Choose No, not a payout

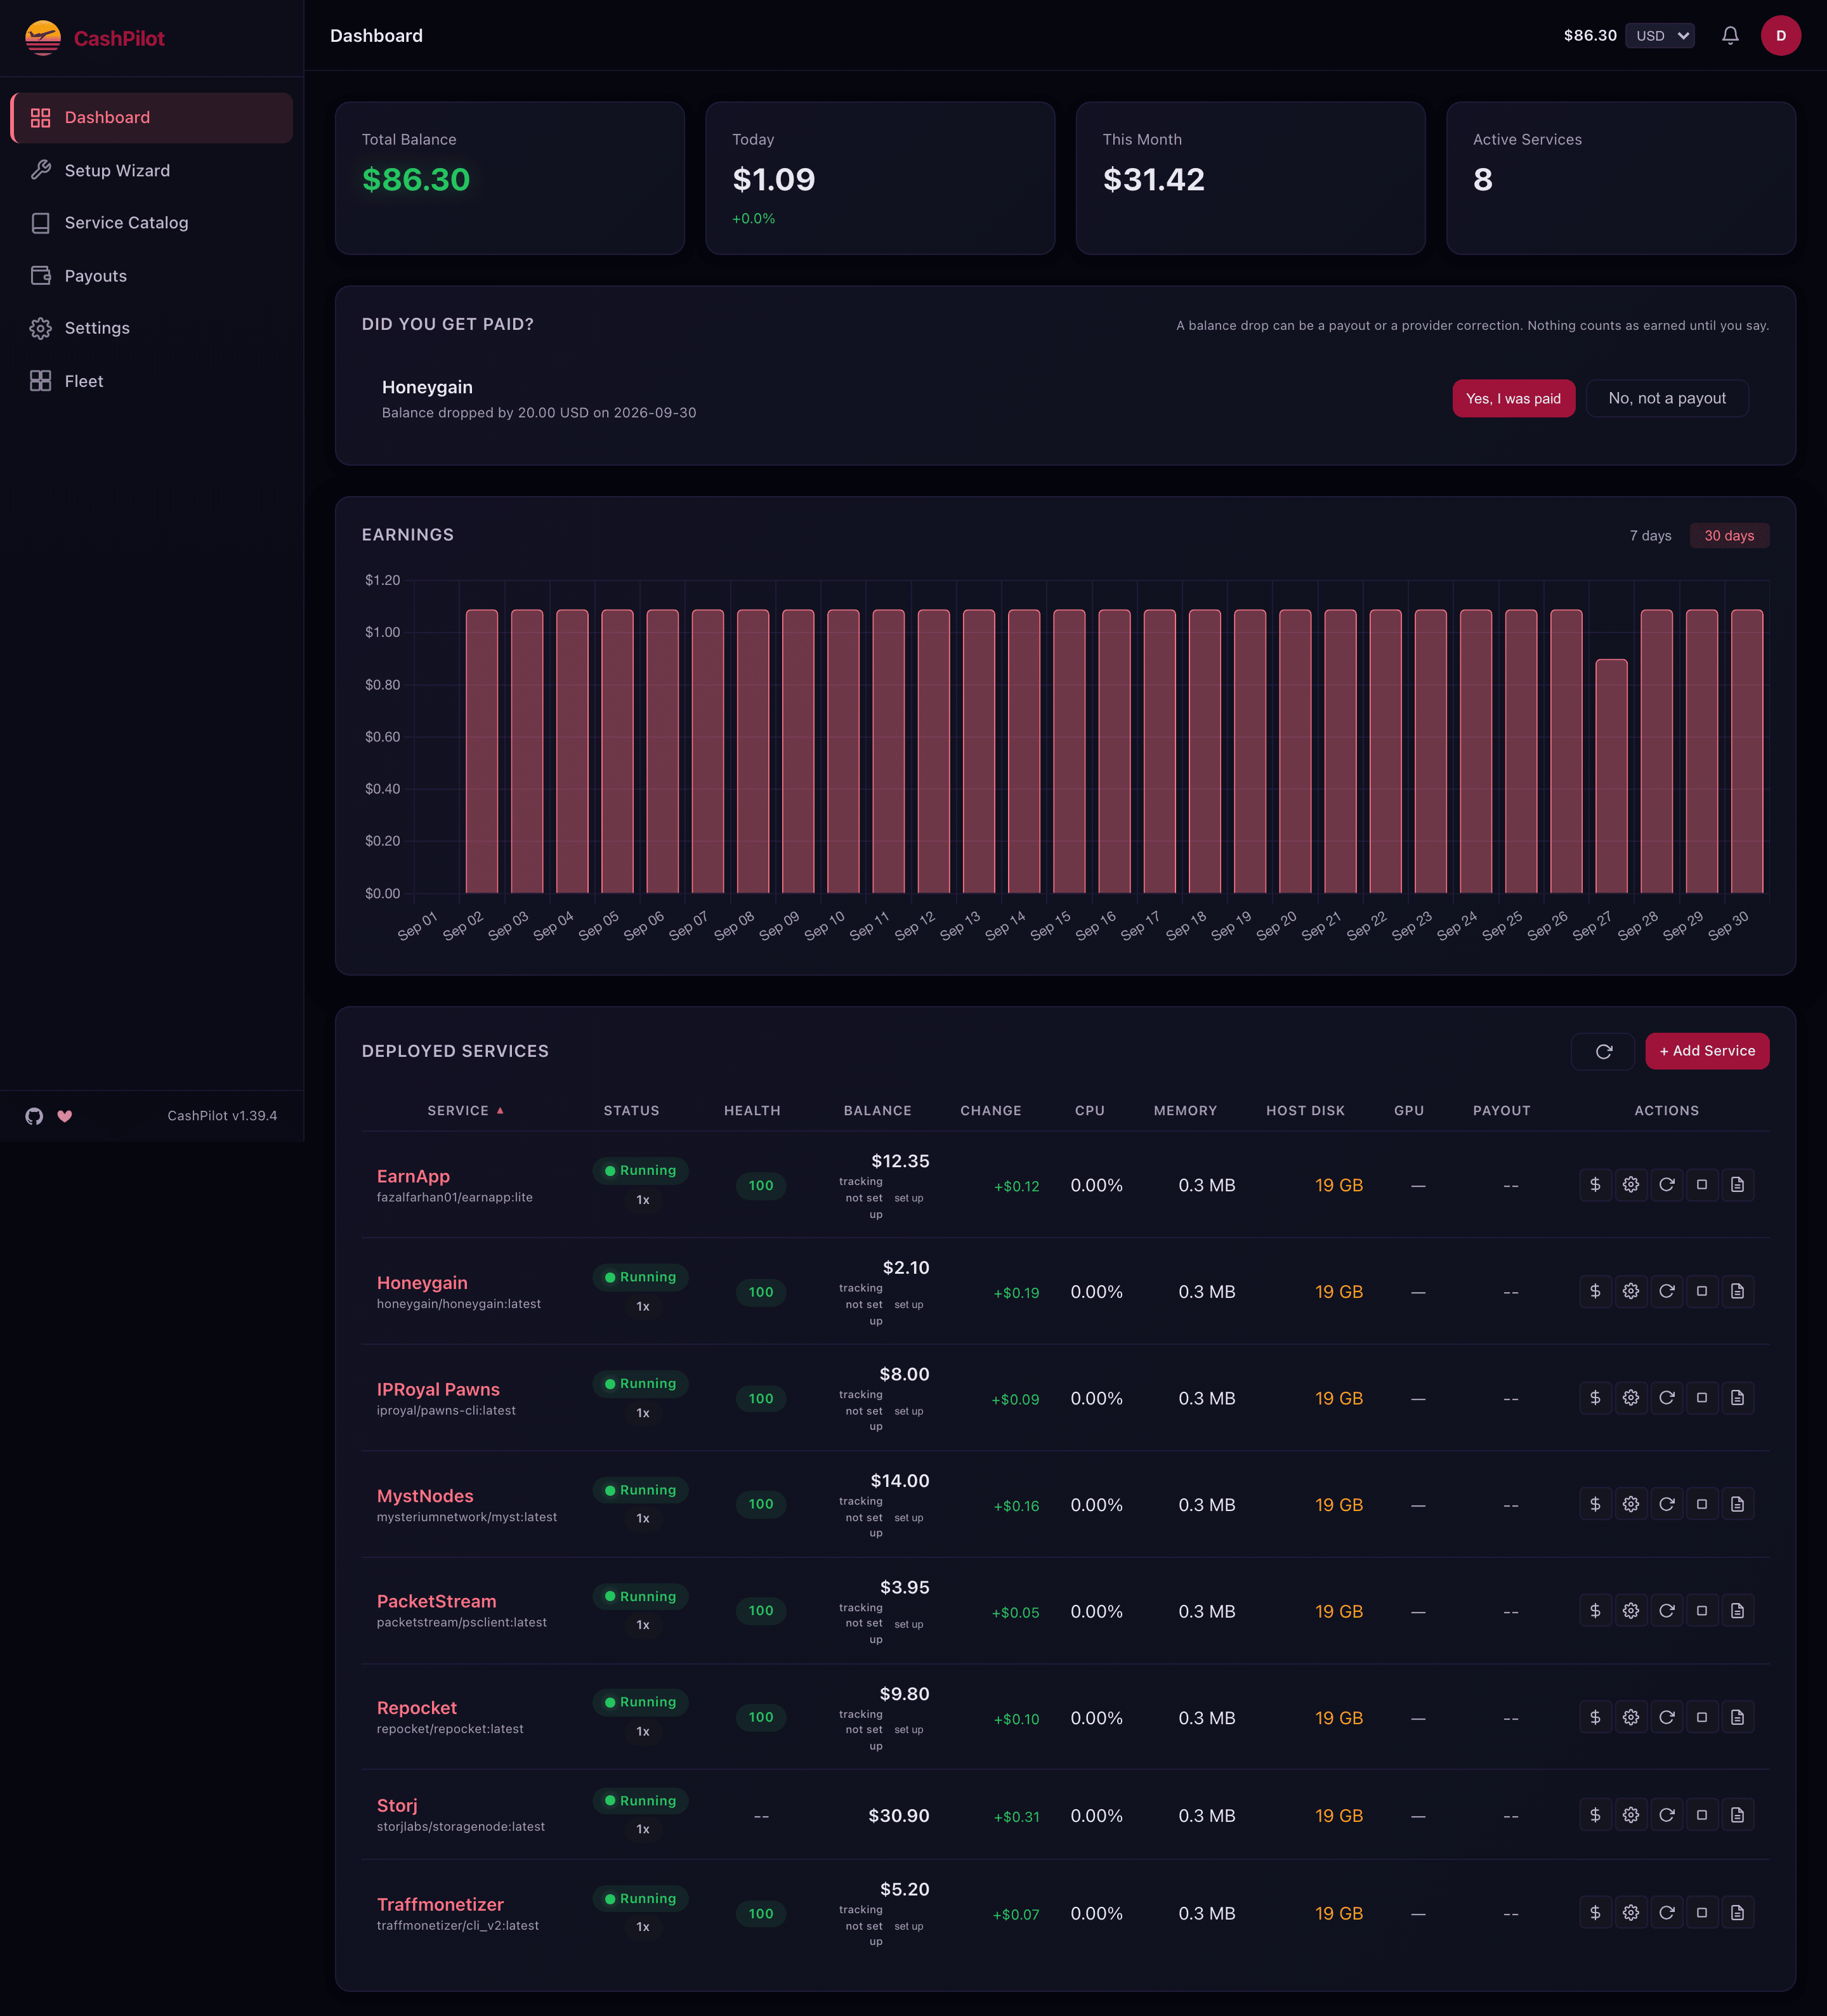click(x=1667, y=398)
